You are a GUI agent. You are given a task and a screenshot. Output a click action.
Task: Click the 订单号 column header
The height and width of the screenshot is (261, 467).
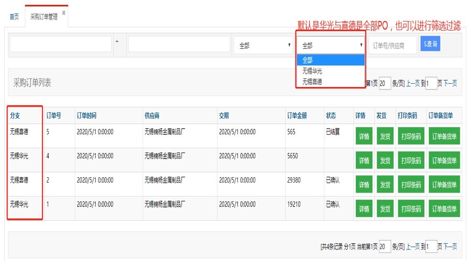53,116
